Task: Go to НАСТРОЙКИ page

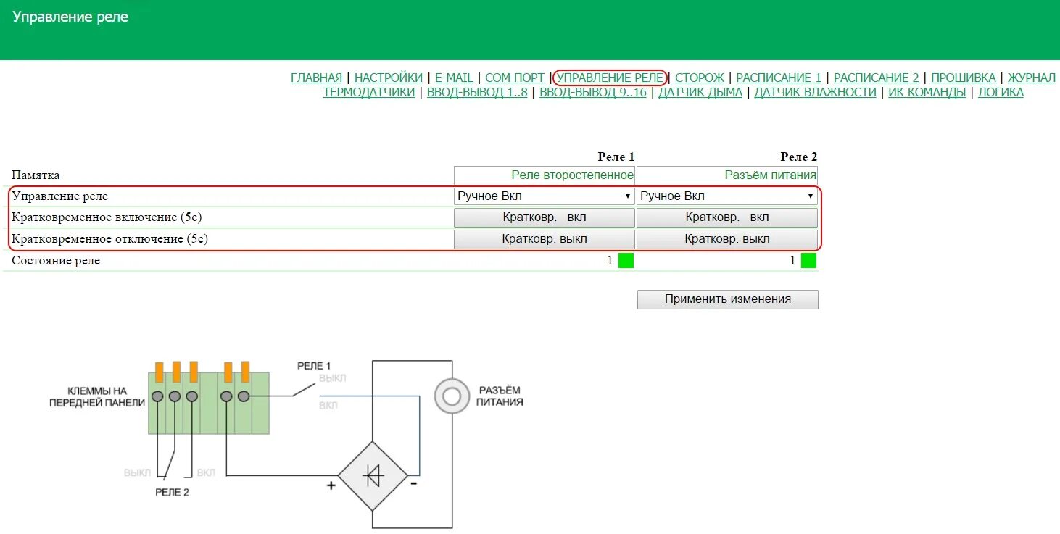Action: [x=389, y=78]
